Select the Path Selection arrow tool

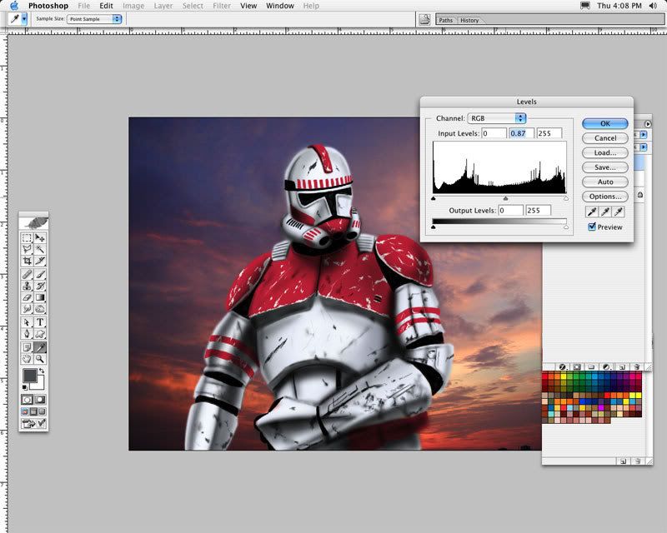pos(28,322)
